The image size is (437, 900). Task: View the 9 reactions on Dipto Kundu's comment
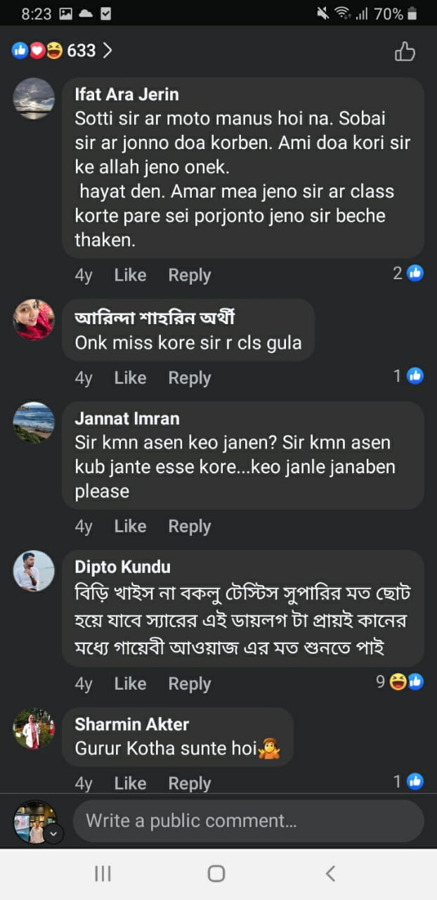pyautogui.click(x=399, y=681)
